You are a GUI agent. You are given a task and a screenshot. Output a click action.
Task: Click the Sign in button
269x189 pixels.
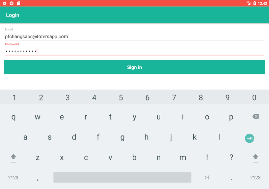[x=134, y=67]
